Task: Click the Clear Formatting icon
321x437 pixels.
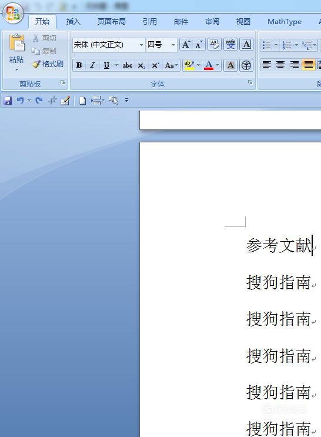Action: click(215, 45)
